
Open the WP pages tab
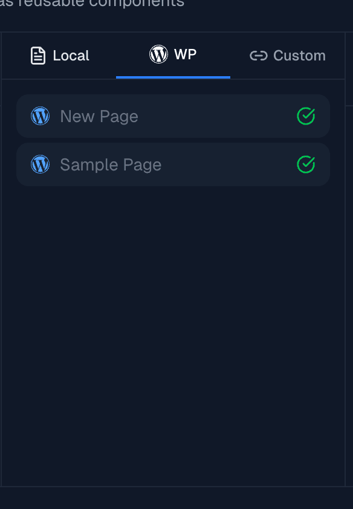click(173, 54)
